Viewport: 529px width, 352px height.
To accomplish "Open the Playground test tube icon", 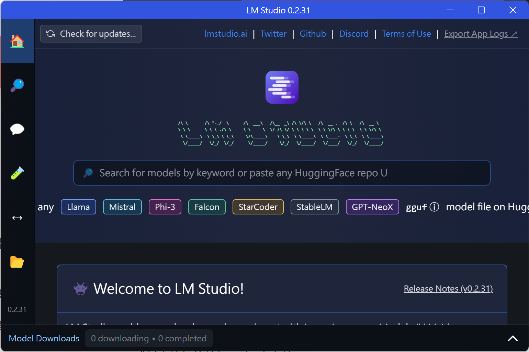I will click(x=17, y=173).
